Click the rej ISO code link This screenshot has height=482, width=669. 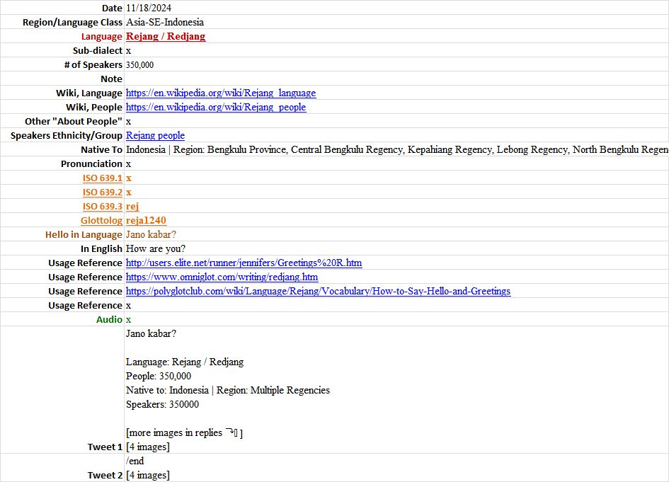coord(132,207)
